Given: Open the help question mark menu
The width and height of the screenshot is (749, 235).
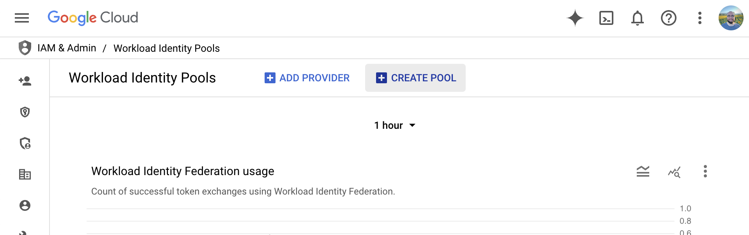Looking at the screenshot, I should click(668, 18).
